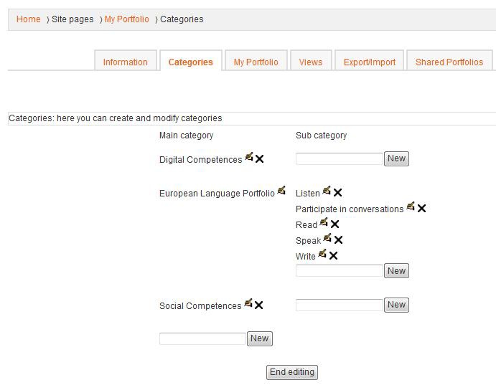
Task: Delete the Social Competences category
Action: [258, 305]
